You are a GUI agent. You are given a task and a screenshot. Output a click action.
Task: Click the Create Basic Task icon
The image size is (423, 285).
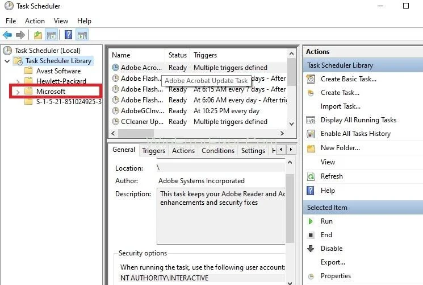[x=311, y=79]
